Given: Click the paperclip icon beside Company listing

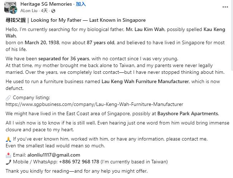Looking at the screenshot, I should 8,98.
